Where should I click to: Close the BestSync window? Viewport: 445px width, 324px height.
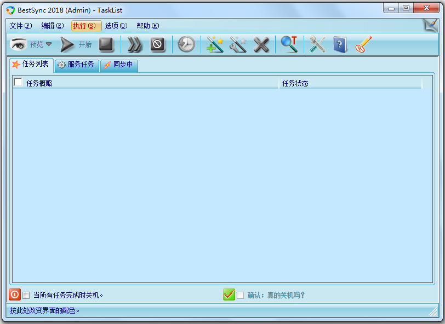(426, 8)
